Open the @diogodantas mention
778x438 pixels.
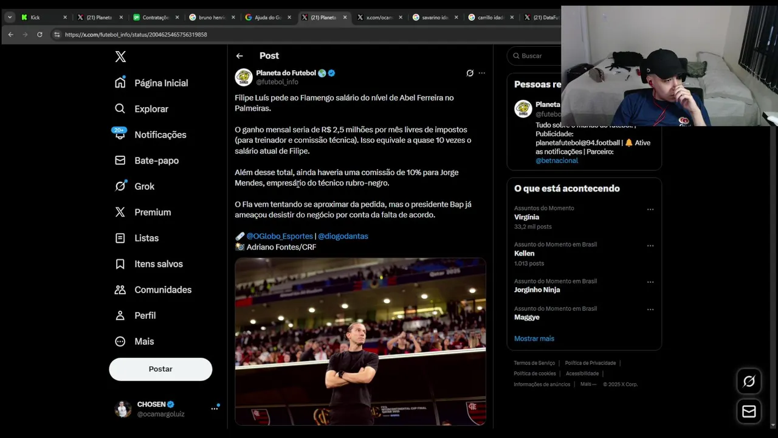(343, 236)
